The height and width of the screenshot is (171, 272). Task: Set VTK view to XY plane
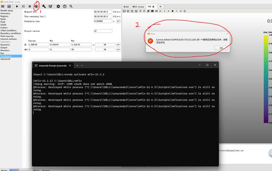coord(128,11)
